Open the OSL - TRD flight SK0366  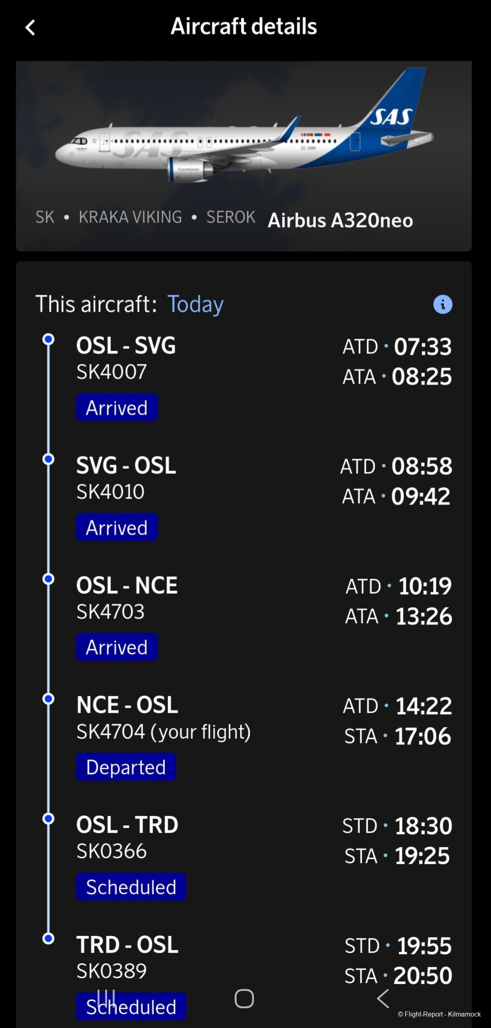[127, 837]
